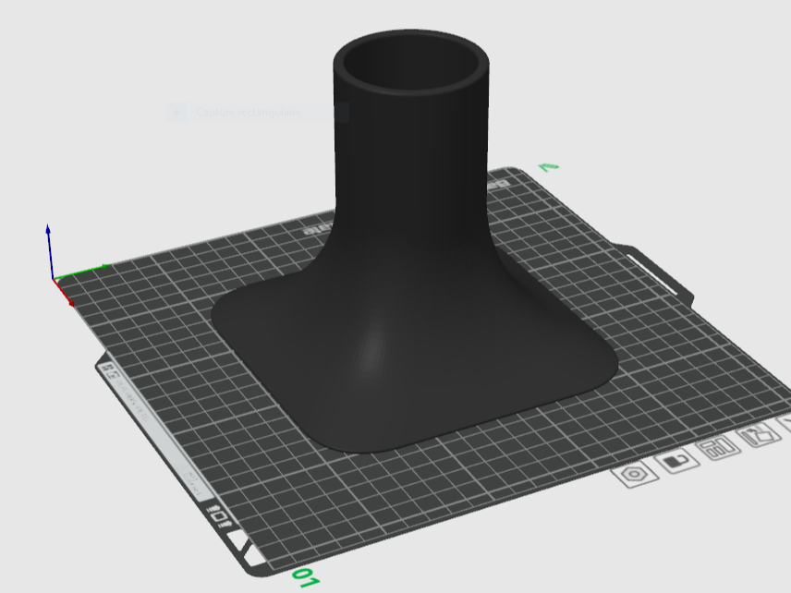Screen dimensions: 791x593
Task: Toggle the plate lock icon
Action: (x=677, y=460)
